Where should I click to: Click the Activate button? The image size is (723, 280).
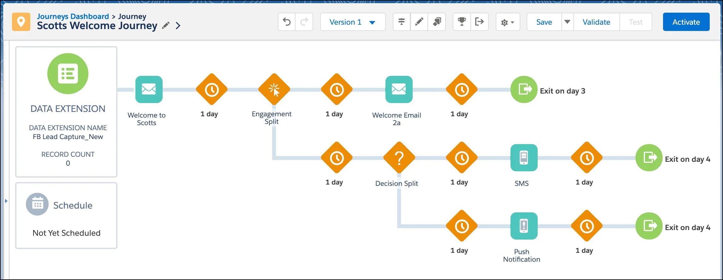click(686, 22)
